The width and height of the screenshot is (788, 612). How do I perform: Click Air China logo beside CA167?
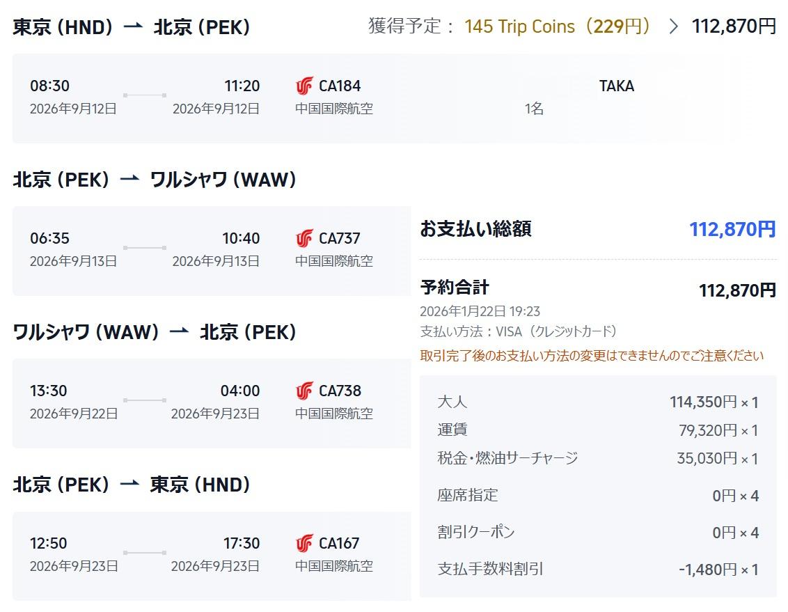click(x=304, y=543)
